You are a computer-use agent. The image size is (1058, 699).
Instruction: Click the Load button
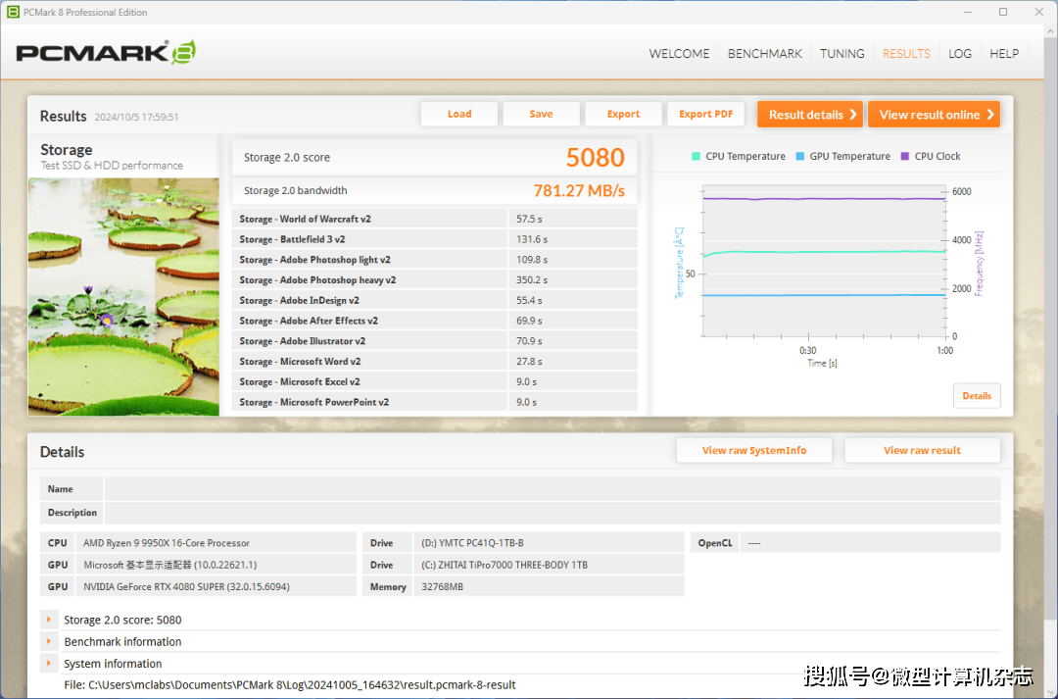(459, 114)
